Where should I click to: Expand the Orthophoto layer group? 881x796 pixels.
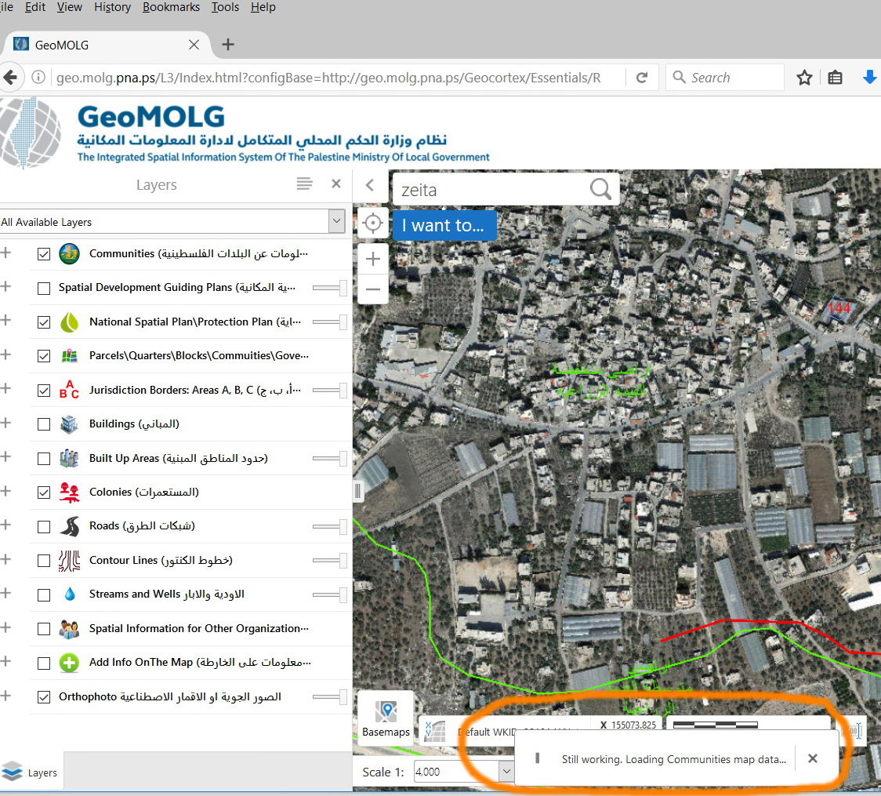5,695
